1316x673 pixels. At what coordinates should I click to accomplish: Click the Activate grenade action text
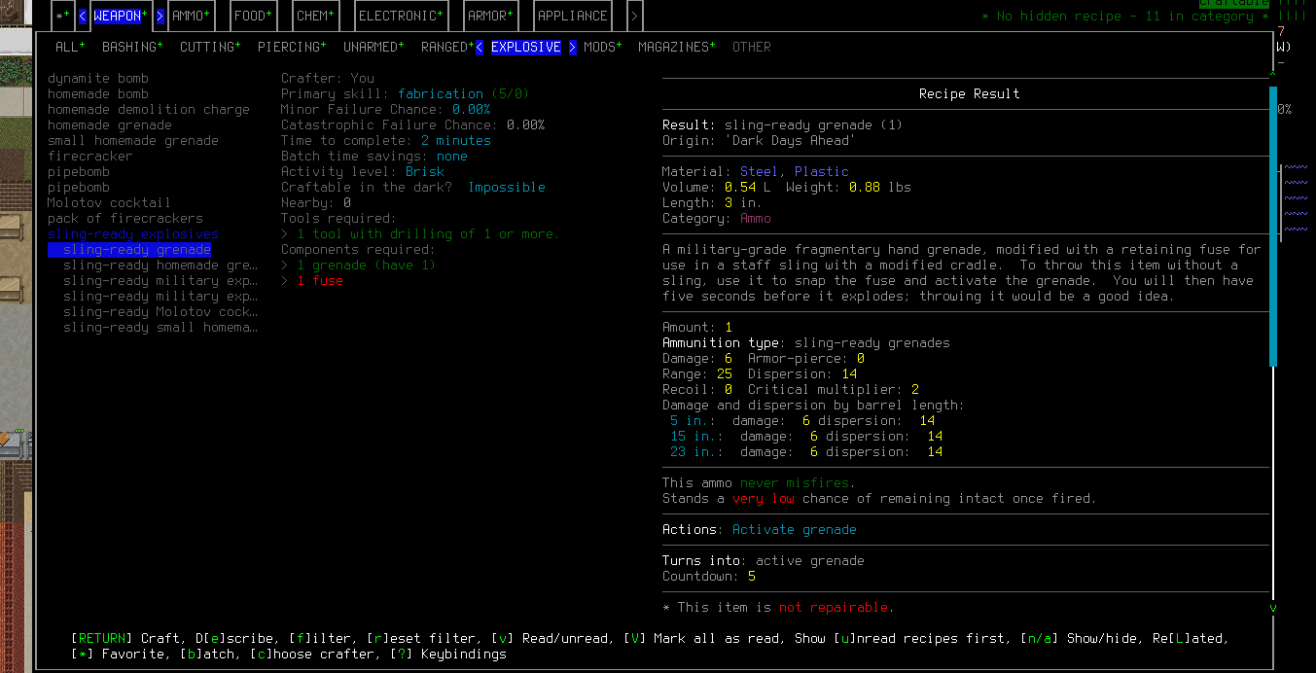click(795, 529)
